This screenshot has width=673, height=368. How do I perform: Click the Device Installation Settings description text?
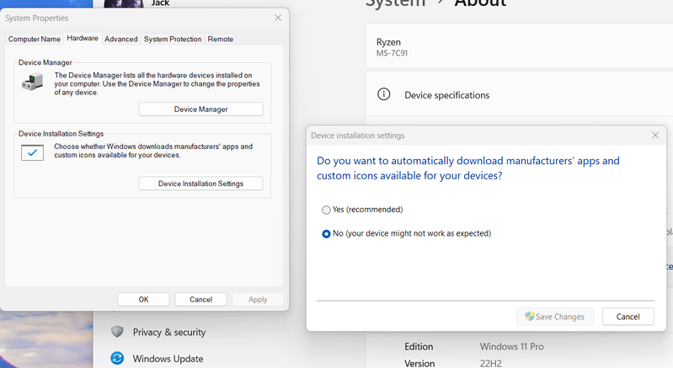[153, 151]
